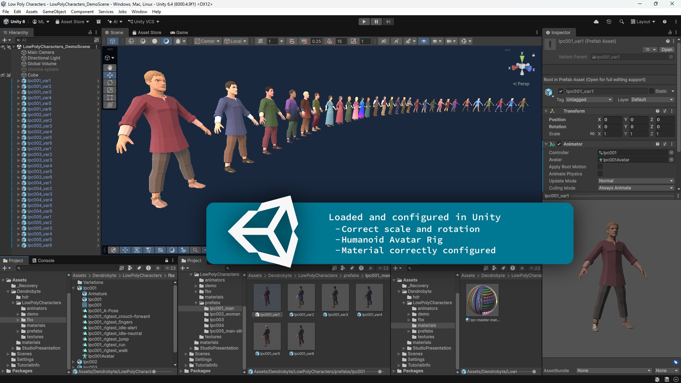Enable Animate Physics checkbox
The width and height of the screenshot is (681, 383).
tap(600, 174)
